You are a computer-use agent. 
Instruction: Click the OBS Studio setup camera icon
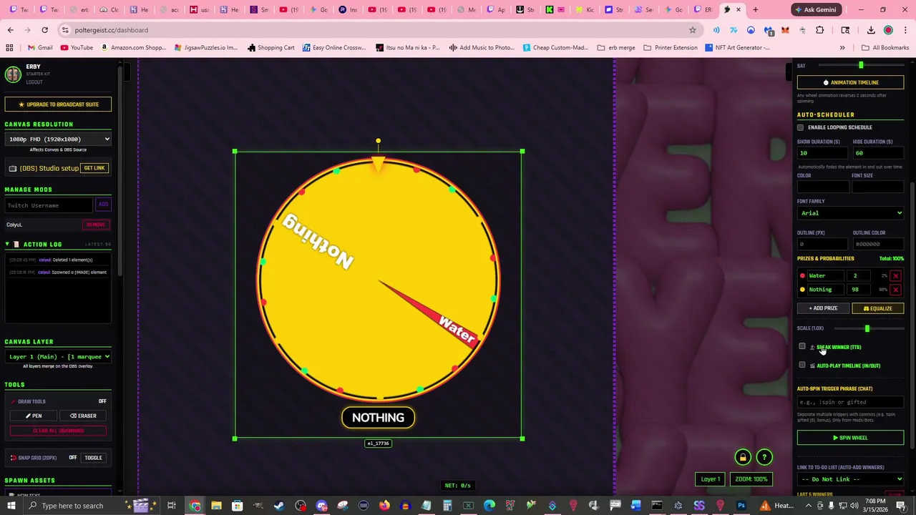click(x=12, y=168)
